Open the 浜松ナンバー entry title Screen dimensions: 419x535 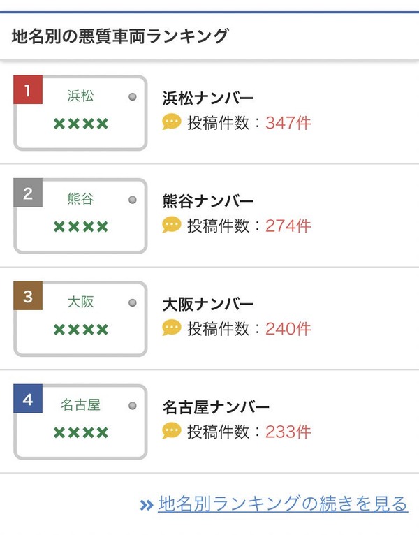pos(208,98)
